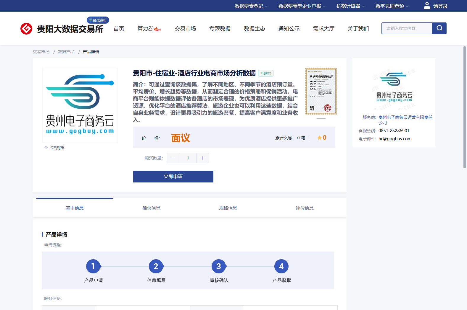Go to 首页 in the navigation

[119, 29]
